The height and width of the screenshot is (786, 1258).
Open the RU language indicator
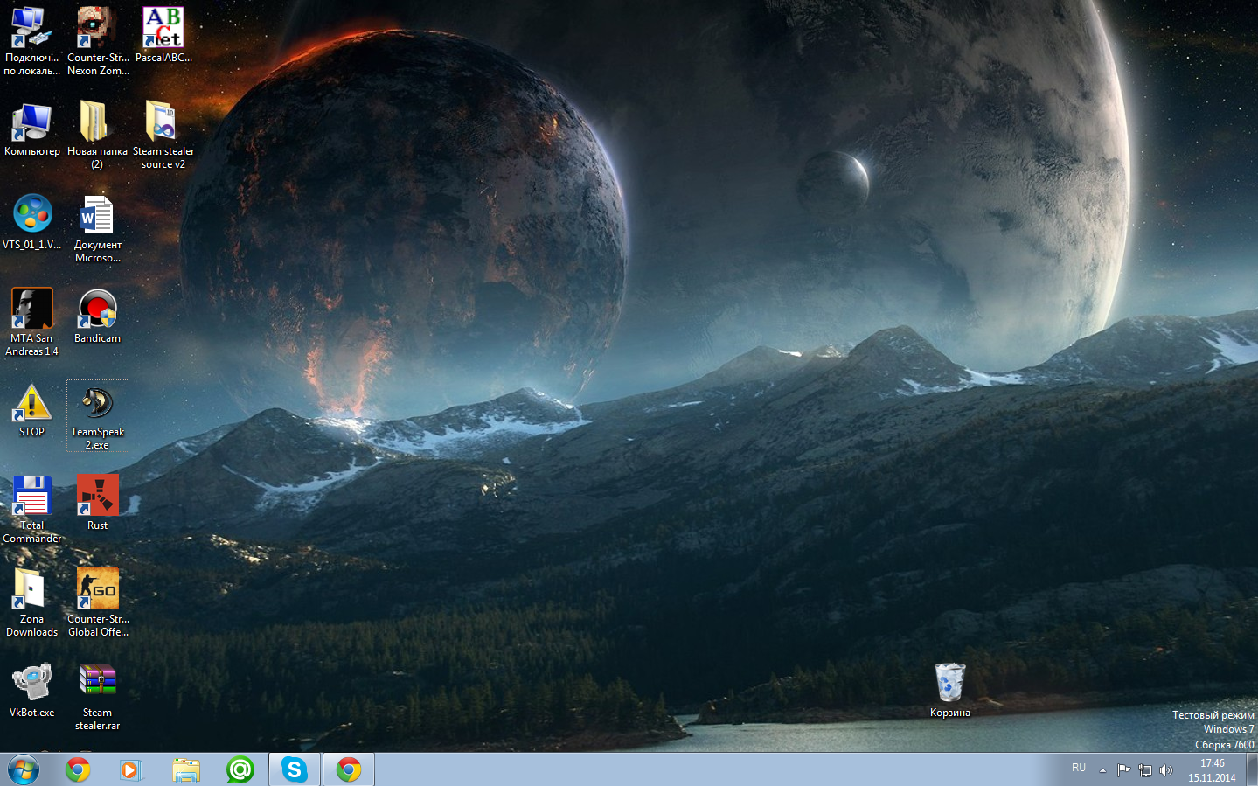click(x=1079, y=768)
